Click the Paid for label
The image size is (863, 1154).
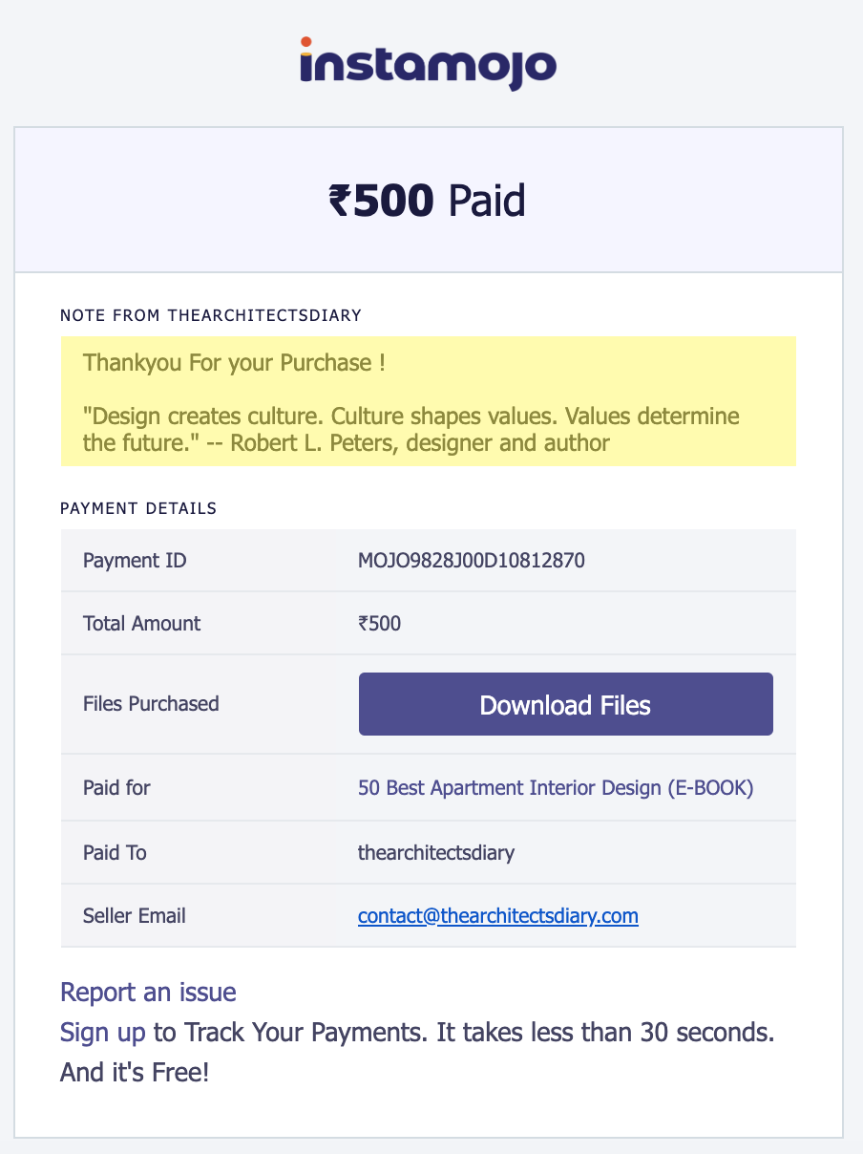click(116, 788)
